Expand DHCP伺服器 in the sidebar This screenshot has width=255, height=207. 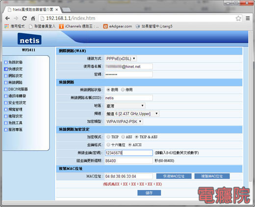pyautogui.click(x=16, y=89)
